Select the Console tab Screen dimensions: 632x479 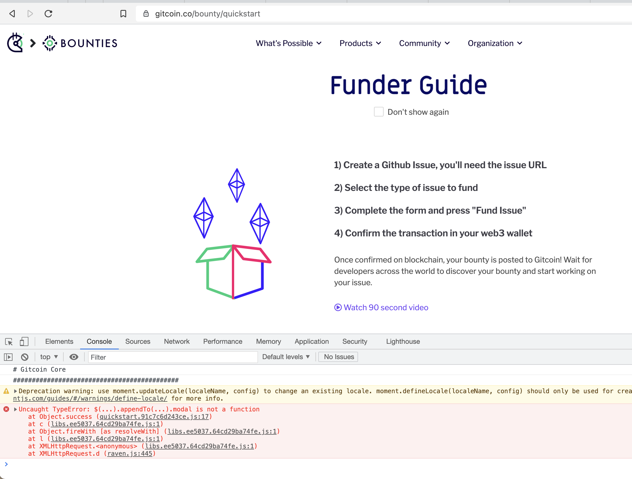(x=99, y=341)
